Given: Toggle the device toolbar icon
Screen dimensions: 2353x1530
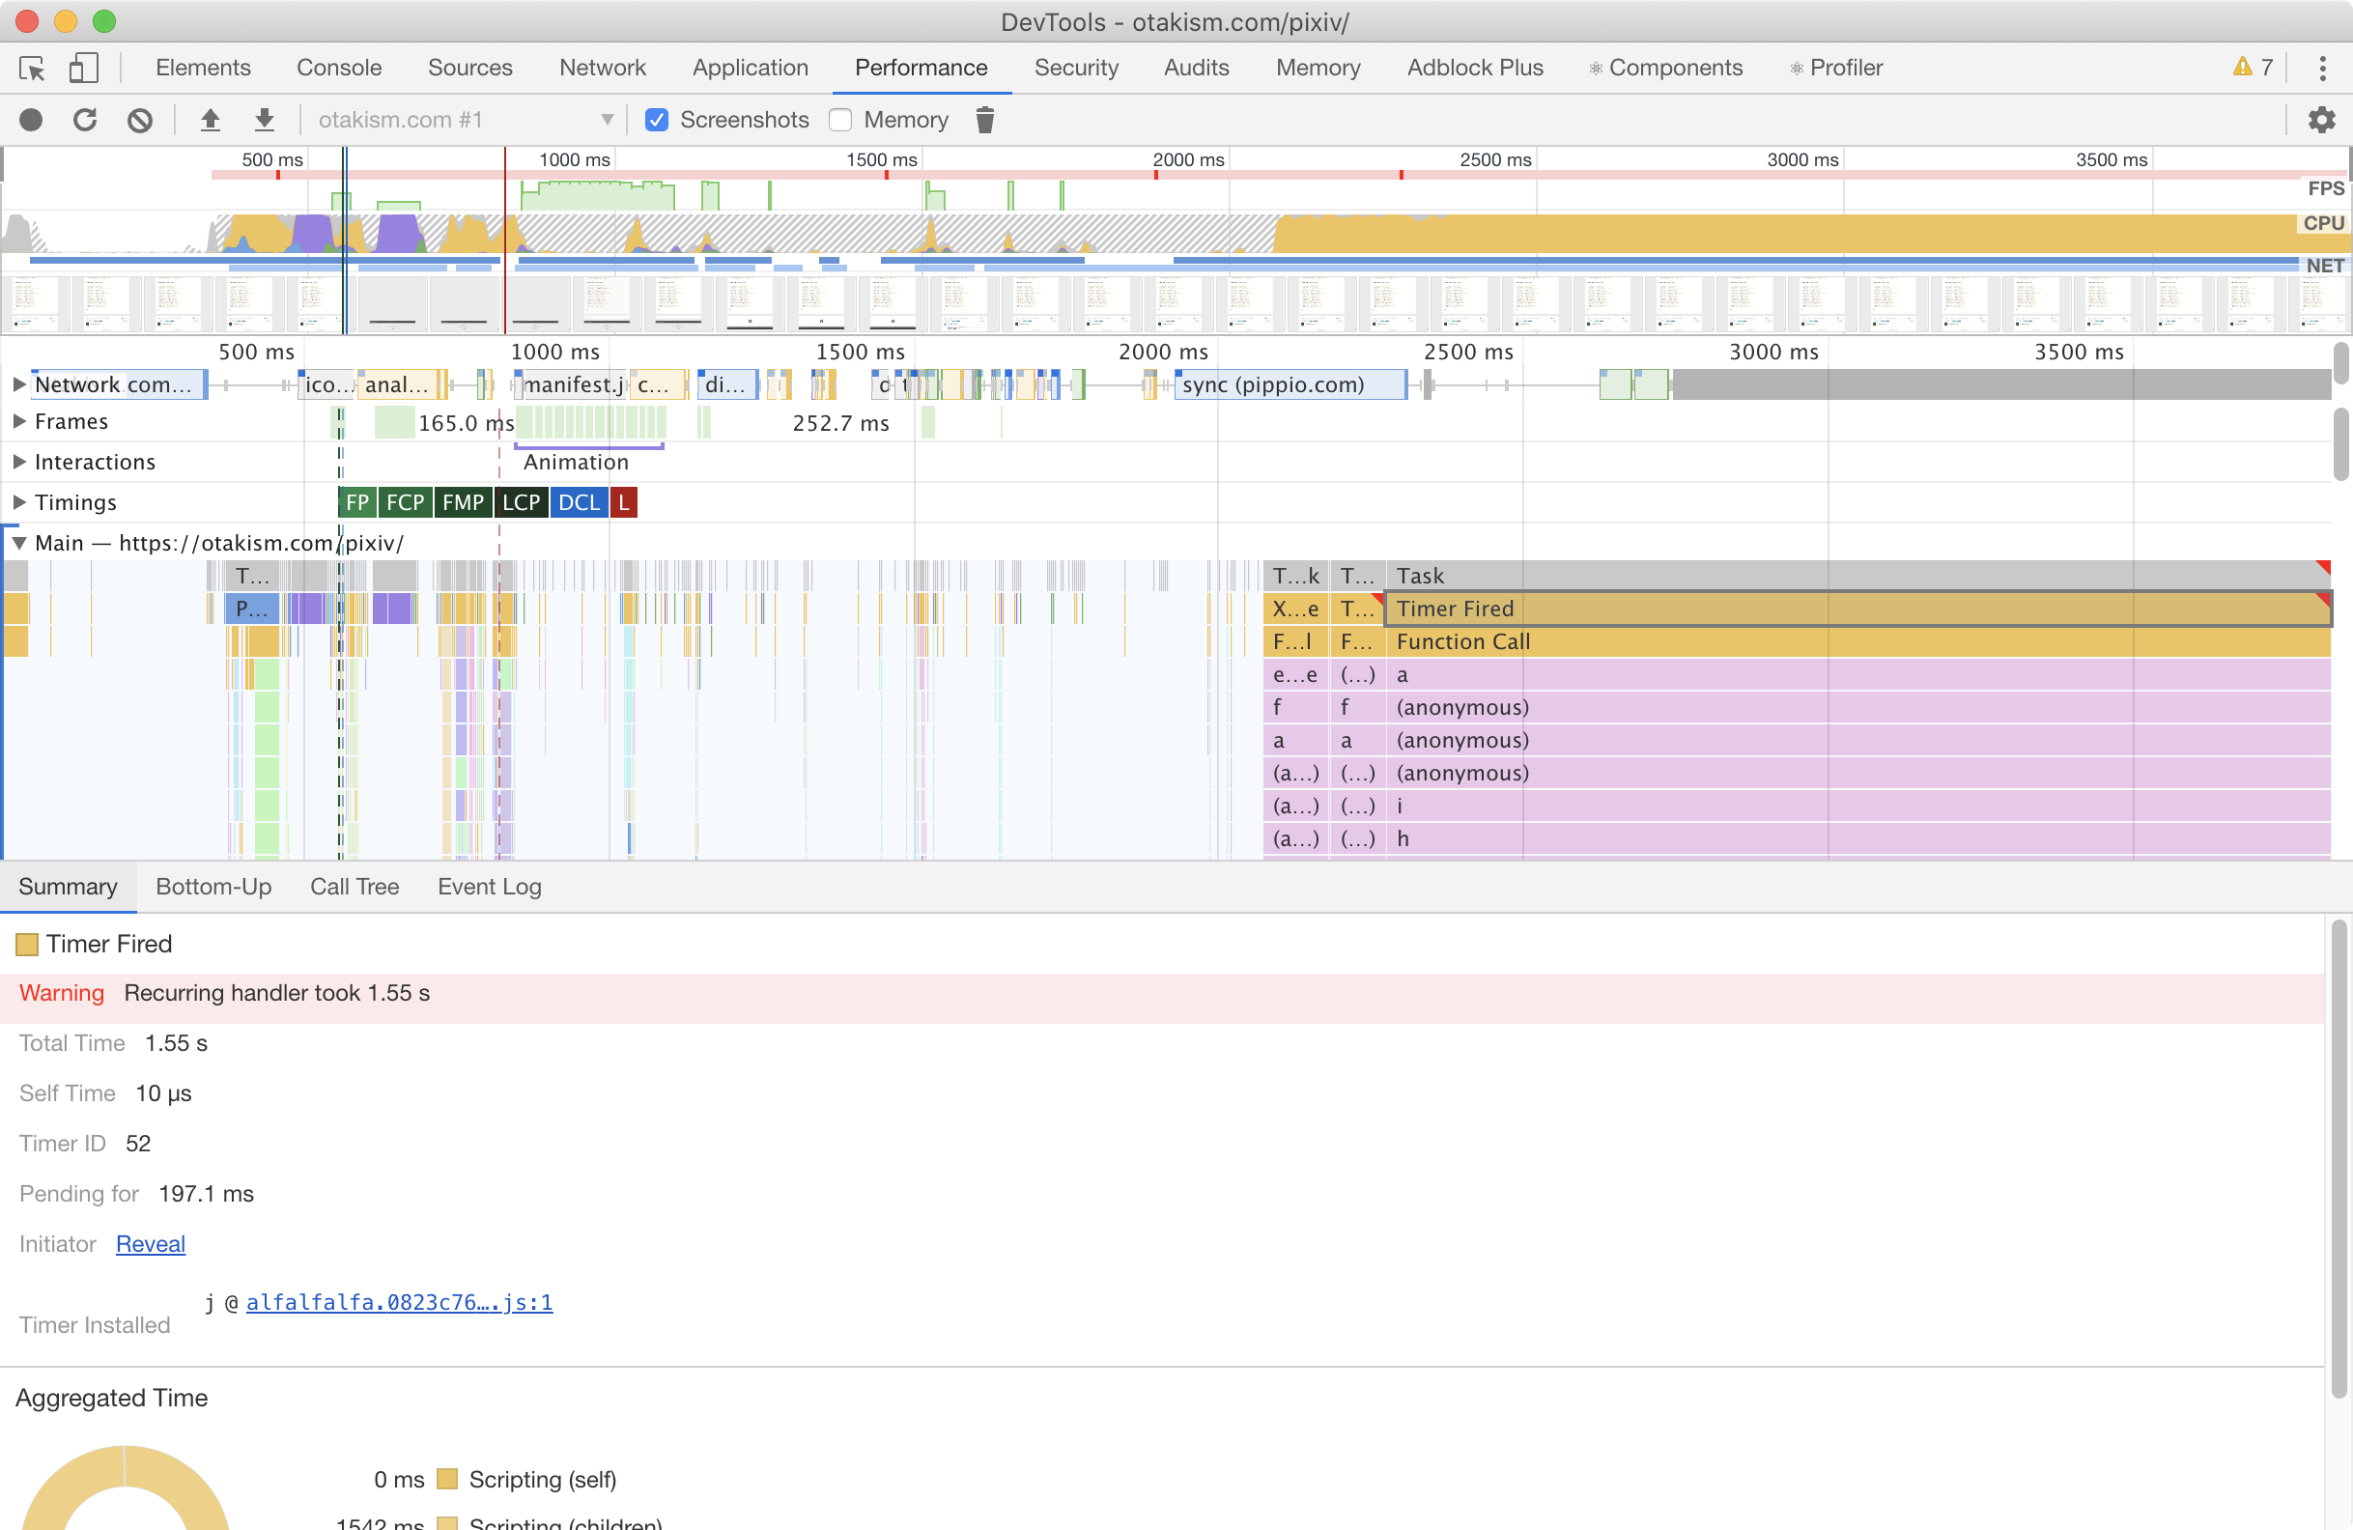Looking at the screenshot, I should [x=83, y=68].
